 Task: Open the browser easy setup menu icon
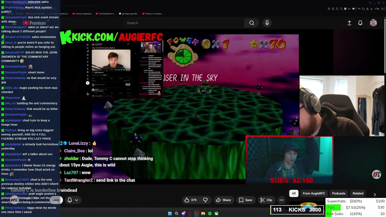point(382,9)
